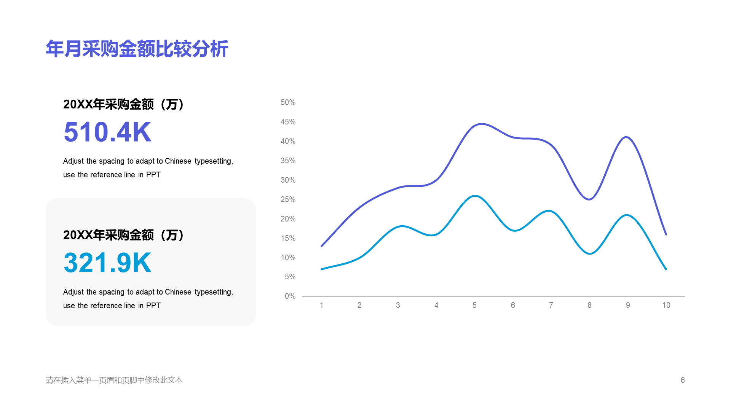Click x-axis label 10
The image size is (731, 411).
click(x=666, y=305)
